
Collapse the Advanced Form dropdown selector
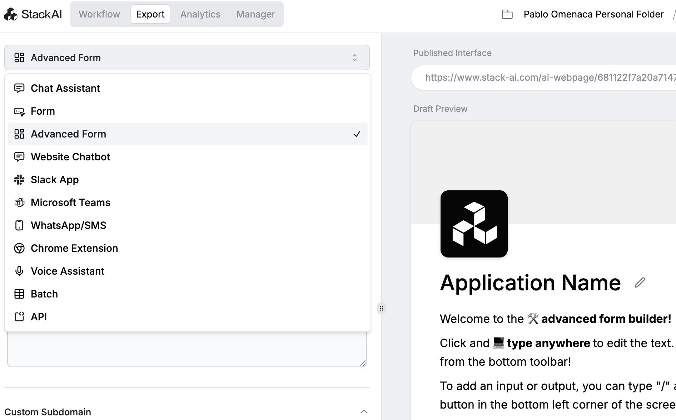coord(187,57)
